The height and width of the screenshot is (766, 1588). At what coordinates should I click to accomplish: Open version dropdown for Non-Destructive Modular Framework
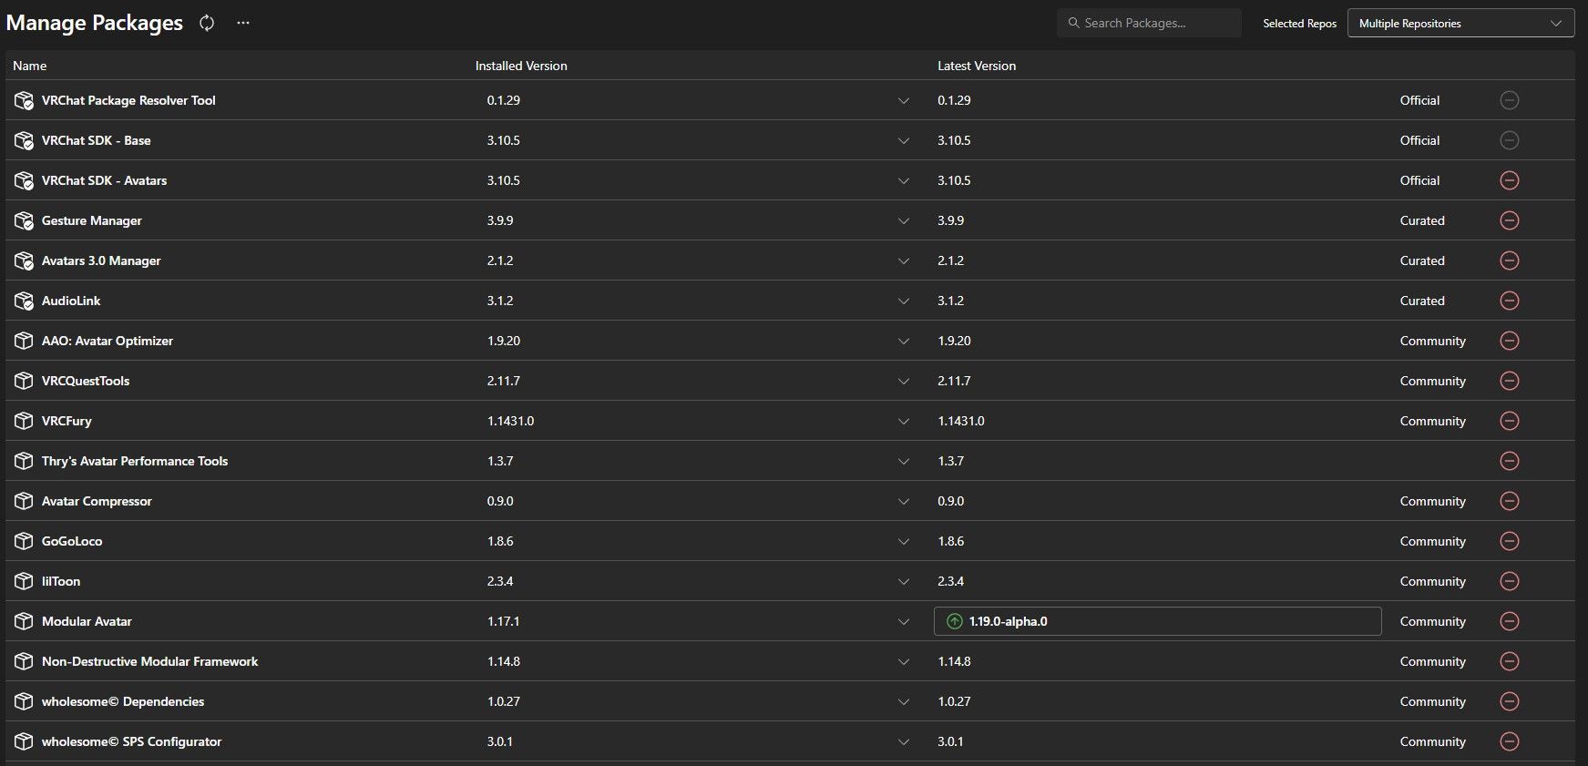(904, 662)
